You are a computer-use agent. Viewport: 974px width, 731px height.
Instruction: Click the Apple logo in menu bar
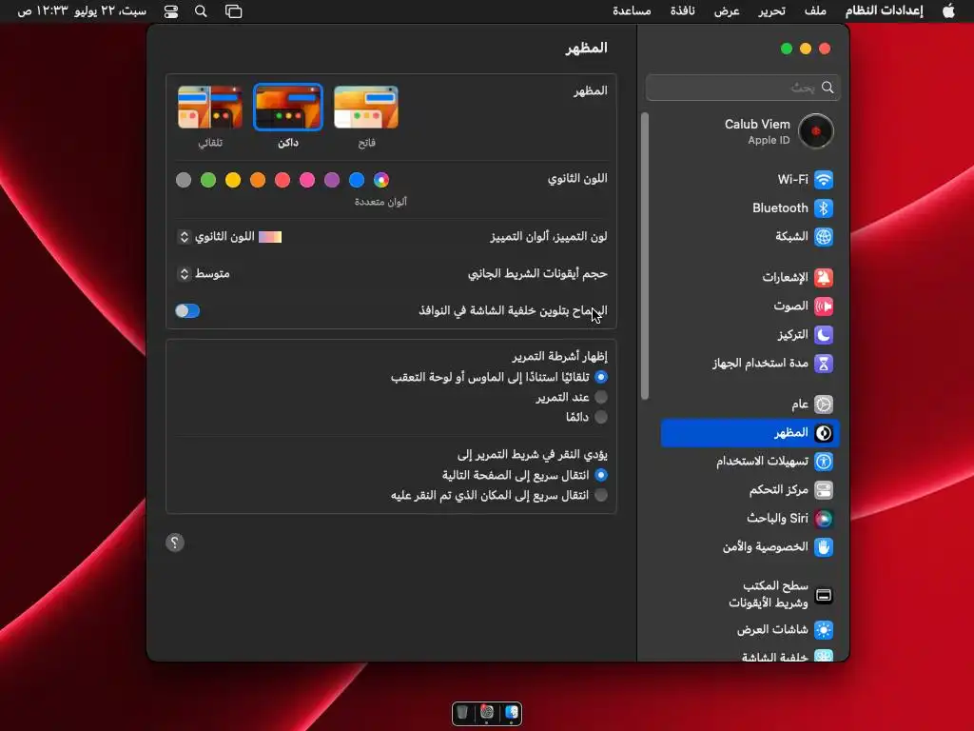coord(948,11)
